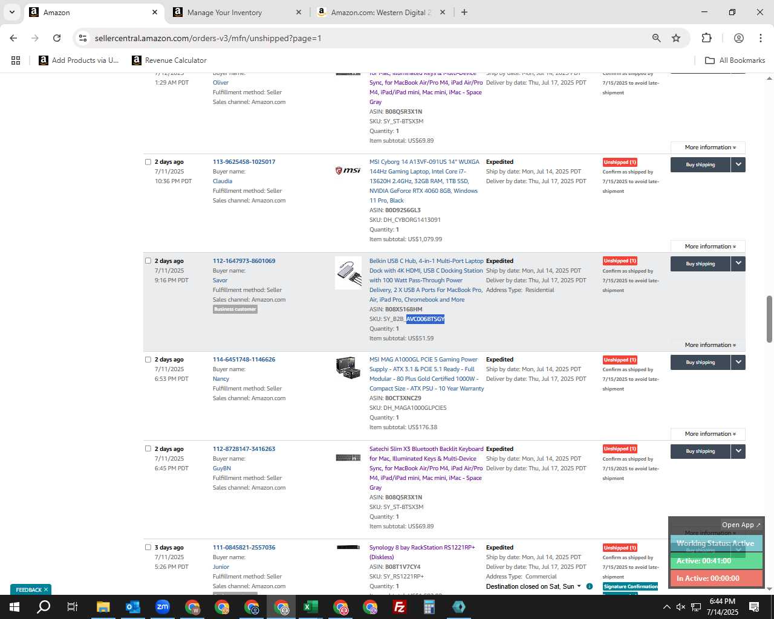Switch to Manage Your Inventory tab

237,12
